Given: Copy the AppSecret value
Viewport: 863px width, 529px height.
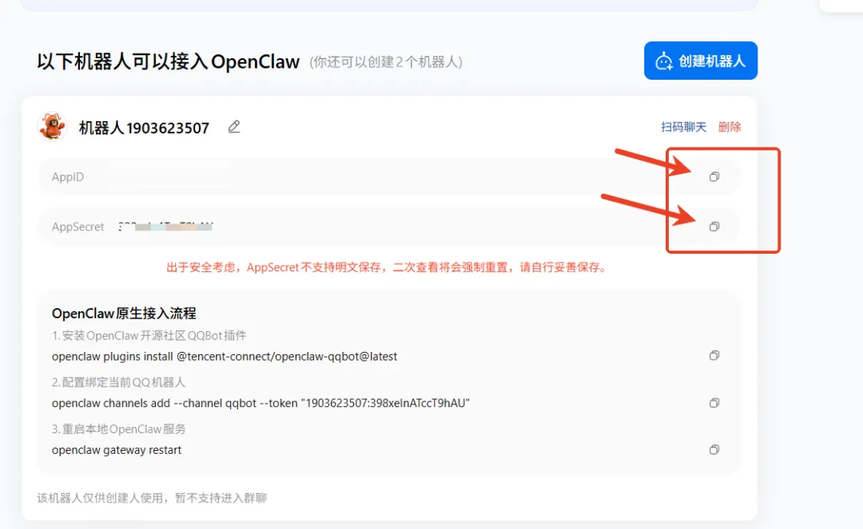Looking at the screenshot, I should point(714,227).
